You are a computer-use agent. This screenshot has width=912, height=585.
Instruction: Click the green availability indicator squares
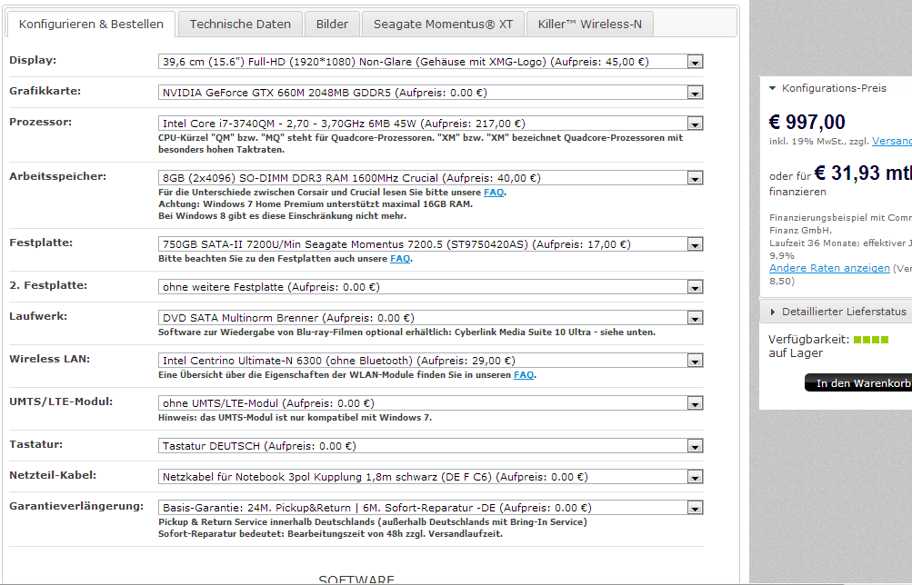[x=871, y=340]
